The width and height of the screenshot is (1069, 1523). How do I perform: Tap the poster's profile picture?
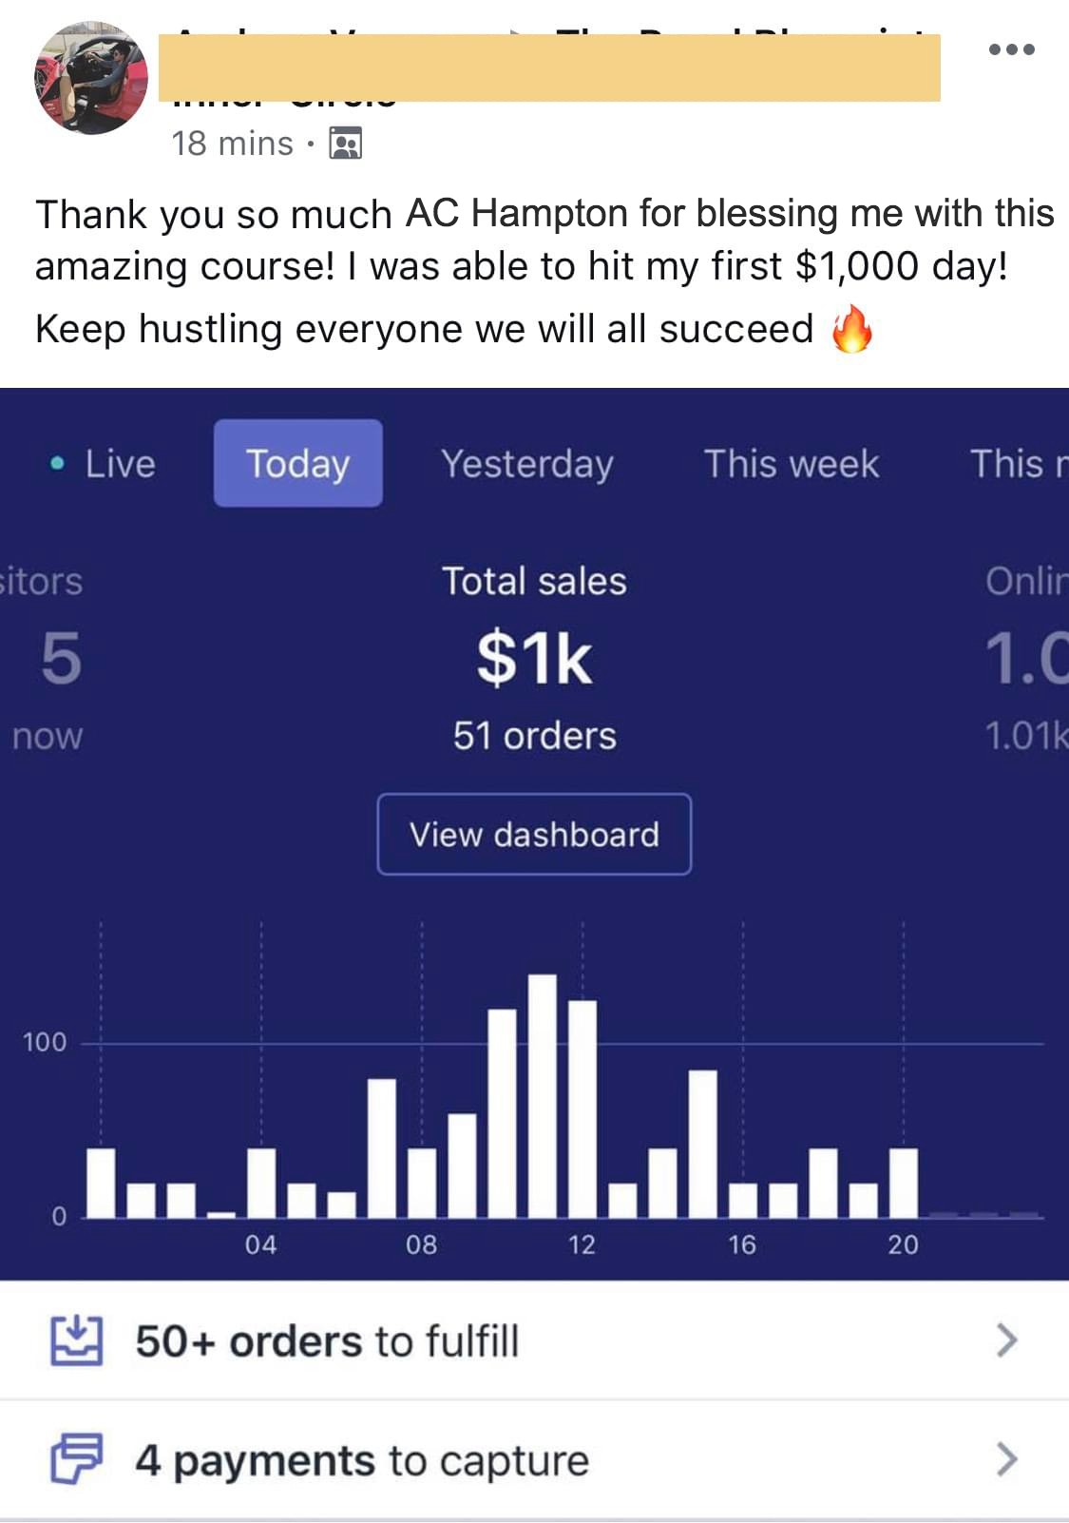pyautogui.click(x=91, y=78)
